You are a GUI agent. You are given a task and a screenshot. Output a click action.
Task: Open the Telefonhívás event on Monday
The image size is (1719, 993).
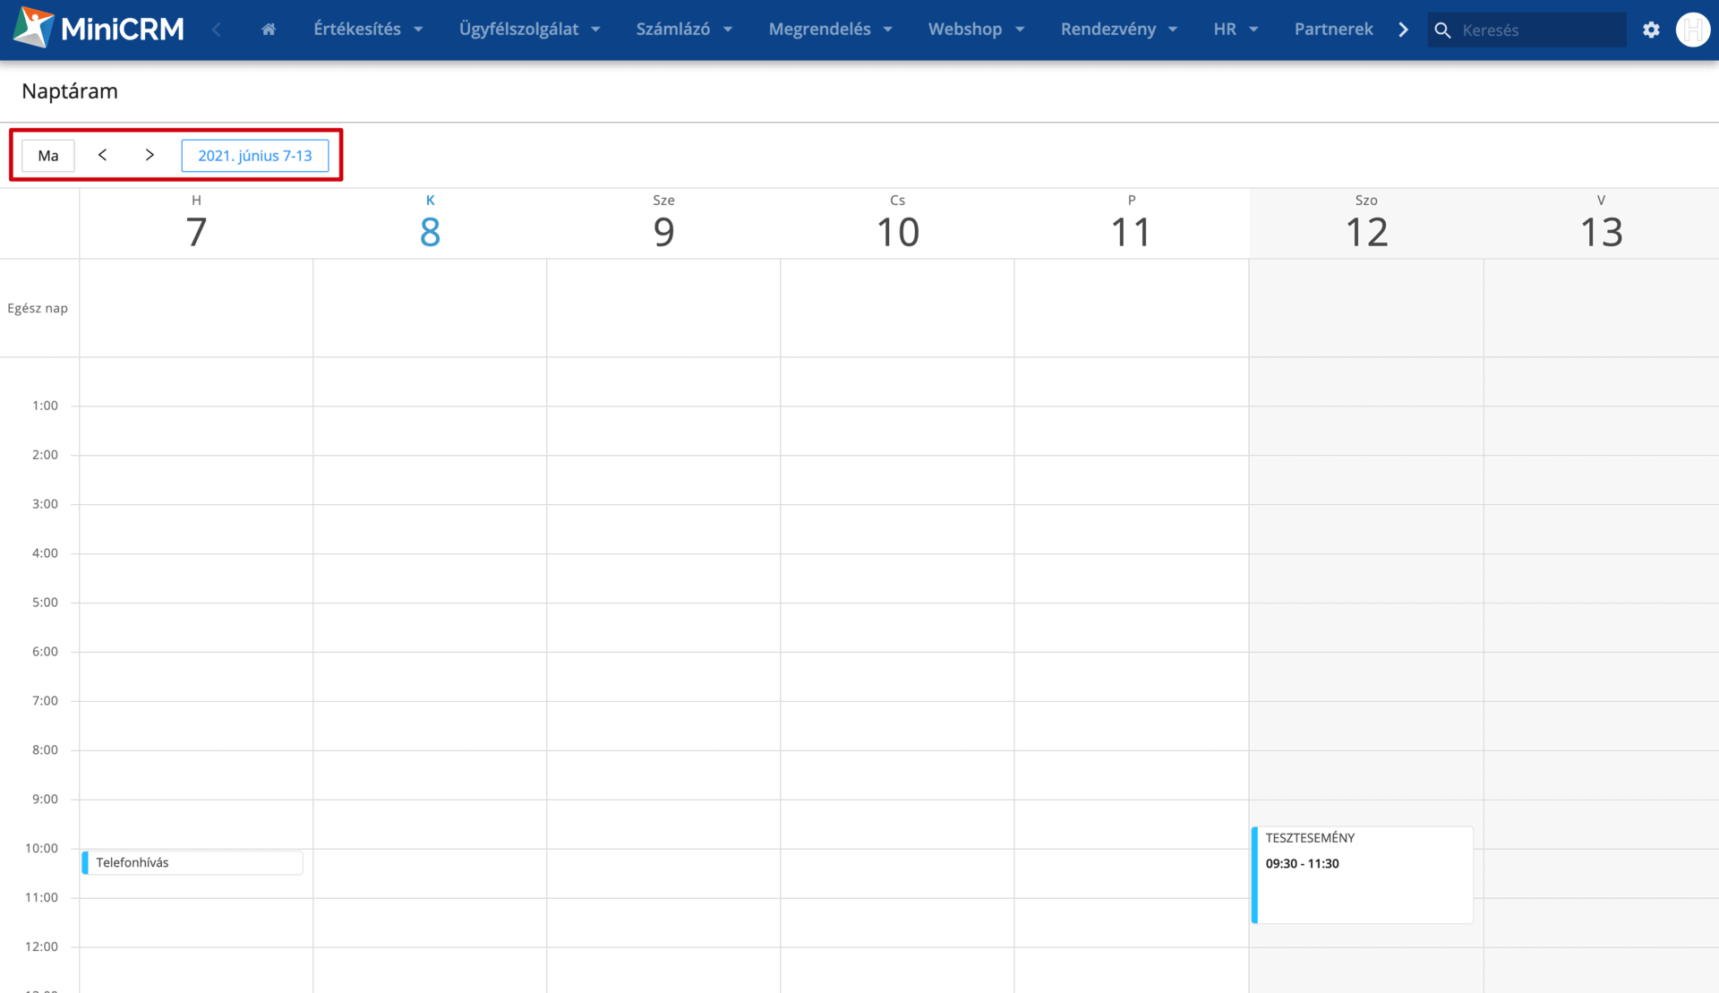tap(192, 862)
